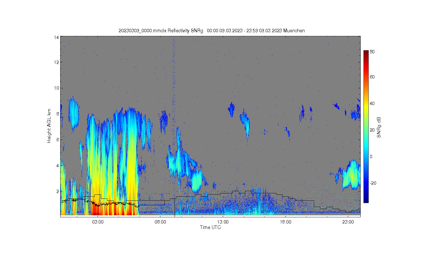
Task: Click the 18:00 time tick label
Action: 285,222
